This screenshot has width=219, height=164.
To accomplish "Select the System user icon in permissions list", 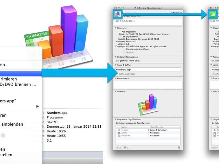I will (x=119, y=130).
